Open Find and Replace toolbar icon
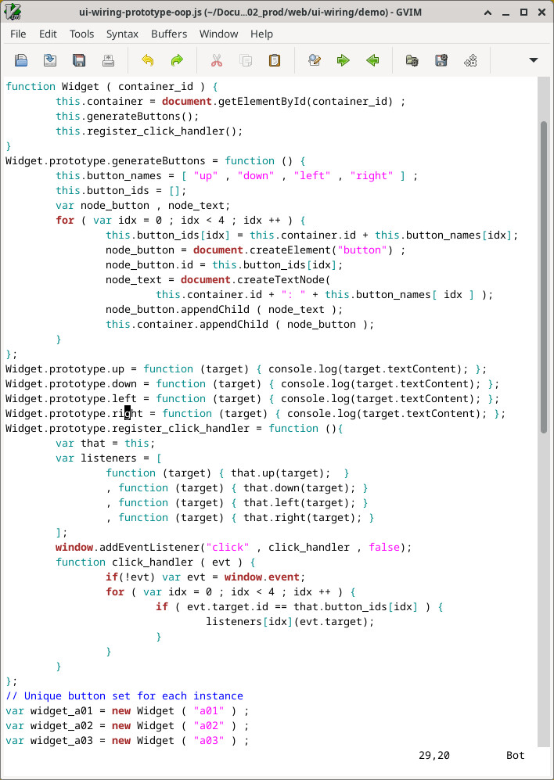This screenshot has height=780, width=554. point(315,60)
